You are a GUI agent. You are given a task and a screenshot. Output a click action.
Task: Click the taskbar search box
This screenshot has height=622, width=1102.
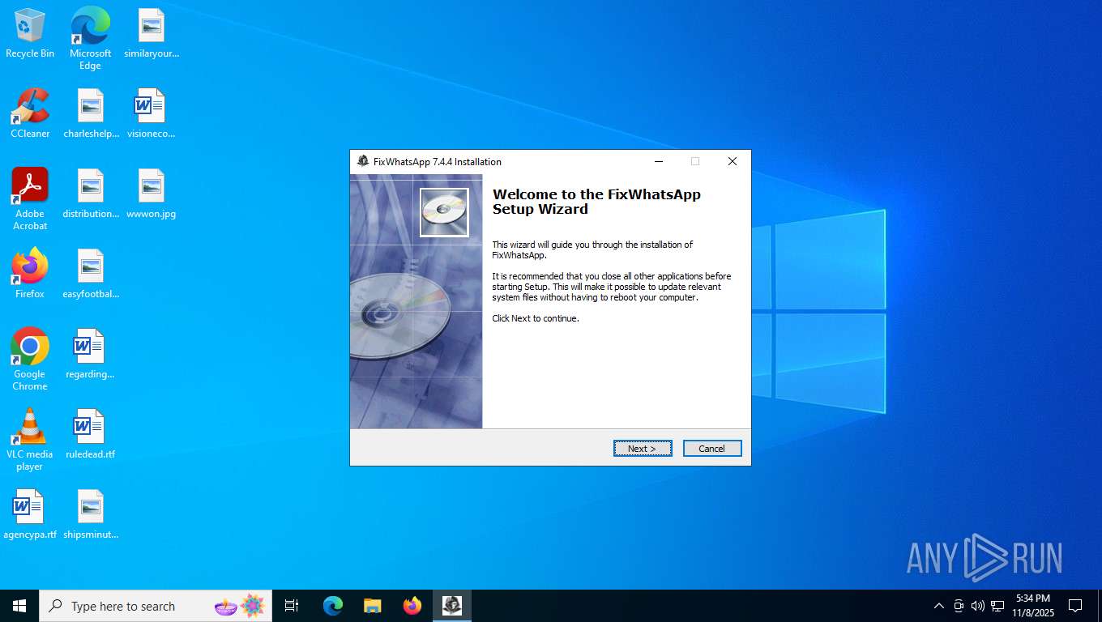156,606
